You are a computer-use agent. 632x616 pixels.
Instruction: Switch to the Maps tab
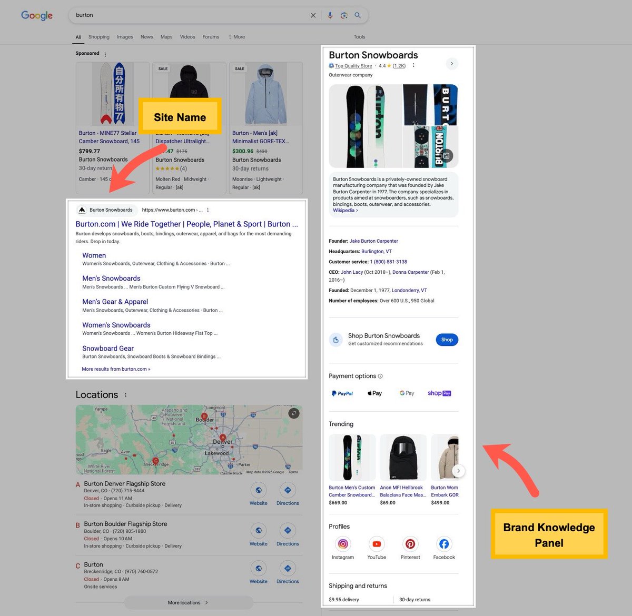pyautogui.click(x=166, y=37)
